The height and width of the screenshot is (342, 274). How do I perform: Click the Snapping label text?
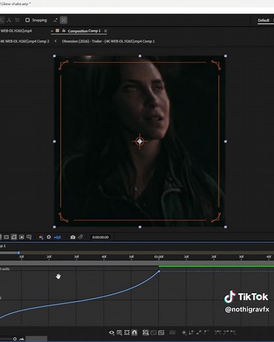[40, 20]
